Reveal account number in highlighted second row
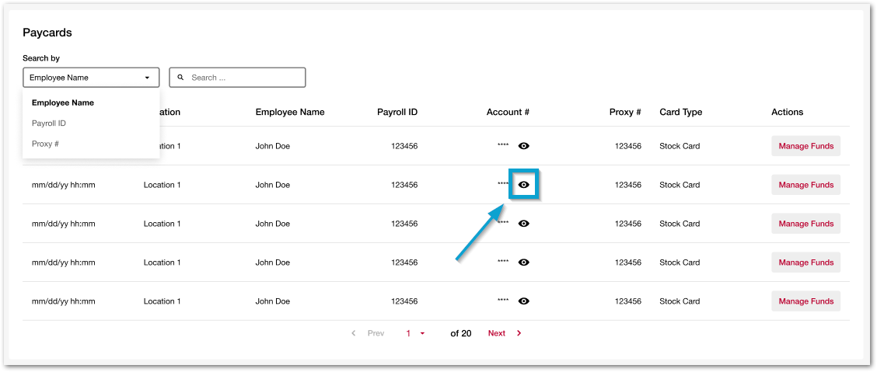877x372 pixels. (x=524, y=185)
